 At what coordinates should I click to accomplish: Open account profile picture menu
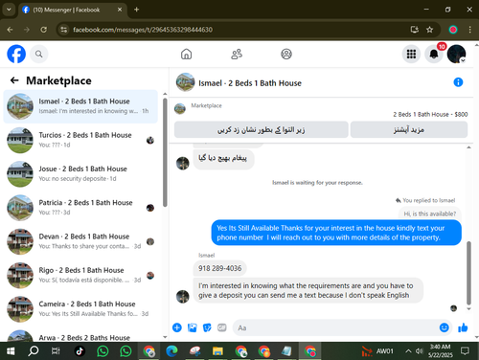[x=456, y=54]
